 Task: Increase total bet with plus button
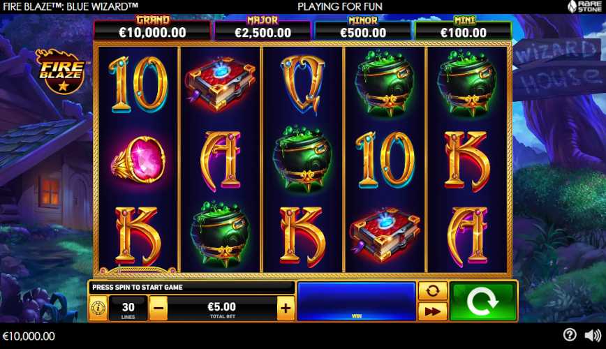point(286,308)
